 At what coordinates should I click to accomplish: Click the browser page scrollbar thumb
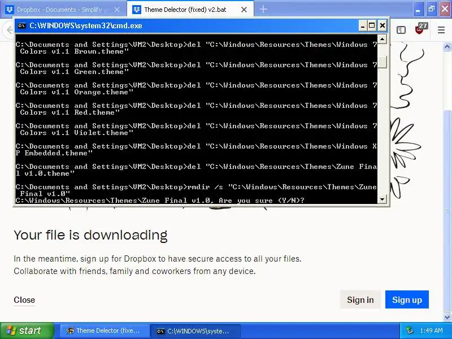coord(447,211)
